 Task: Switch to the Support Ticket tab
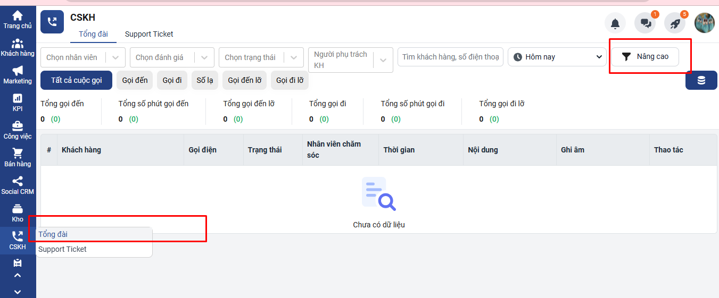(149, 34)
